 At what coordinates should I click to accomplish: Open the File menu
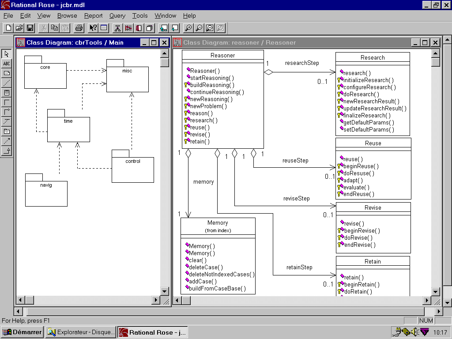(x=8, y=15)
